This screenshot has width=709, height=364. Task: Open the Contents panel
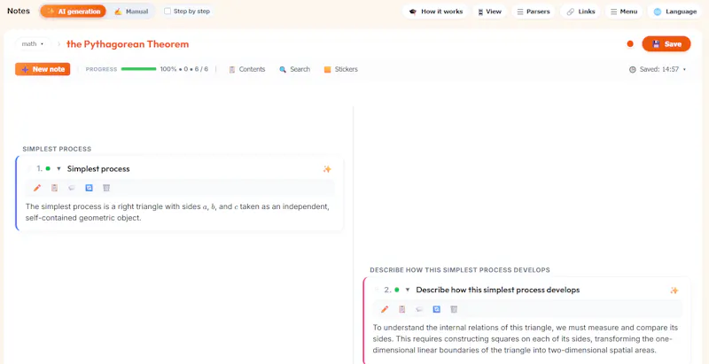point(247,70)
